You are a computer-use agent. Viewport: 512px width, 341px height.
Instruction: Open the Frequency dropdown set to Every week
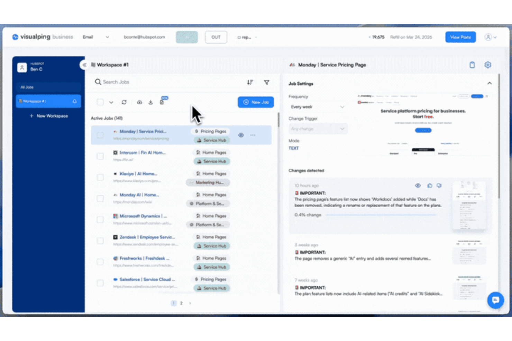tap(318, 107)
